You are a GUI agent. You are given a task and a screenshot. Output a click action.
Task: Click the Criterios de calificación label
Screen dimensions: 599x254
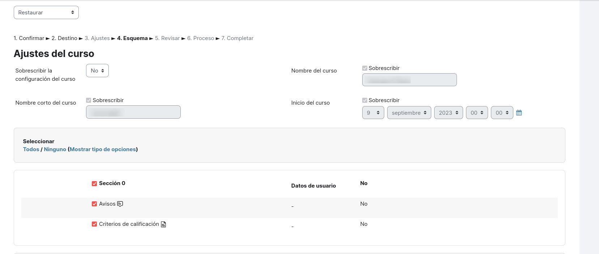point(129,224)
